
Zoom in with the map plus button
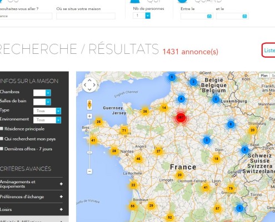click(x=89, y=116)
